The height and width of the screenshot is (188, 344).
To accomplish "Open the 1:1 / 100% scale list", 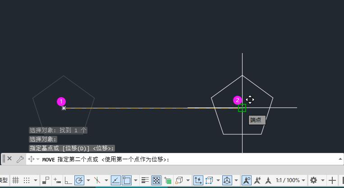I will tap(290, 180).
